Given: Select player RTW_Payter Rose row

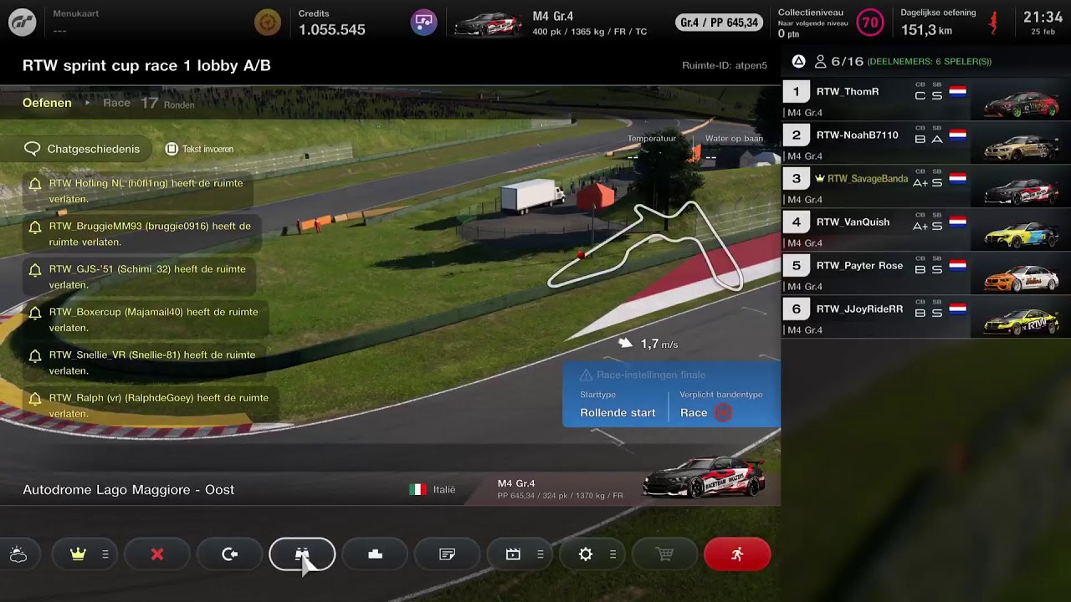Looking at the screenshot, I should click(x=926, y=274).
